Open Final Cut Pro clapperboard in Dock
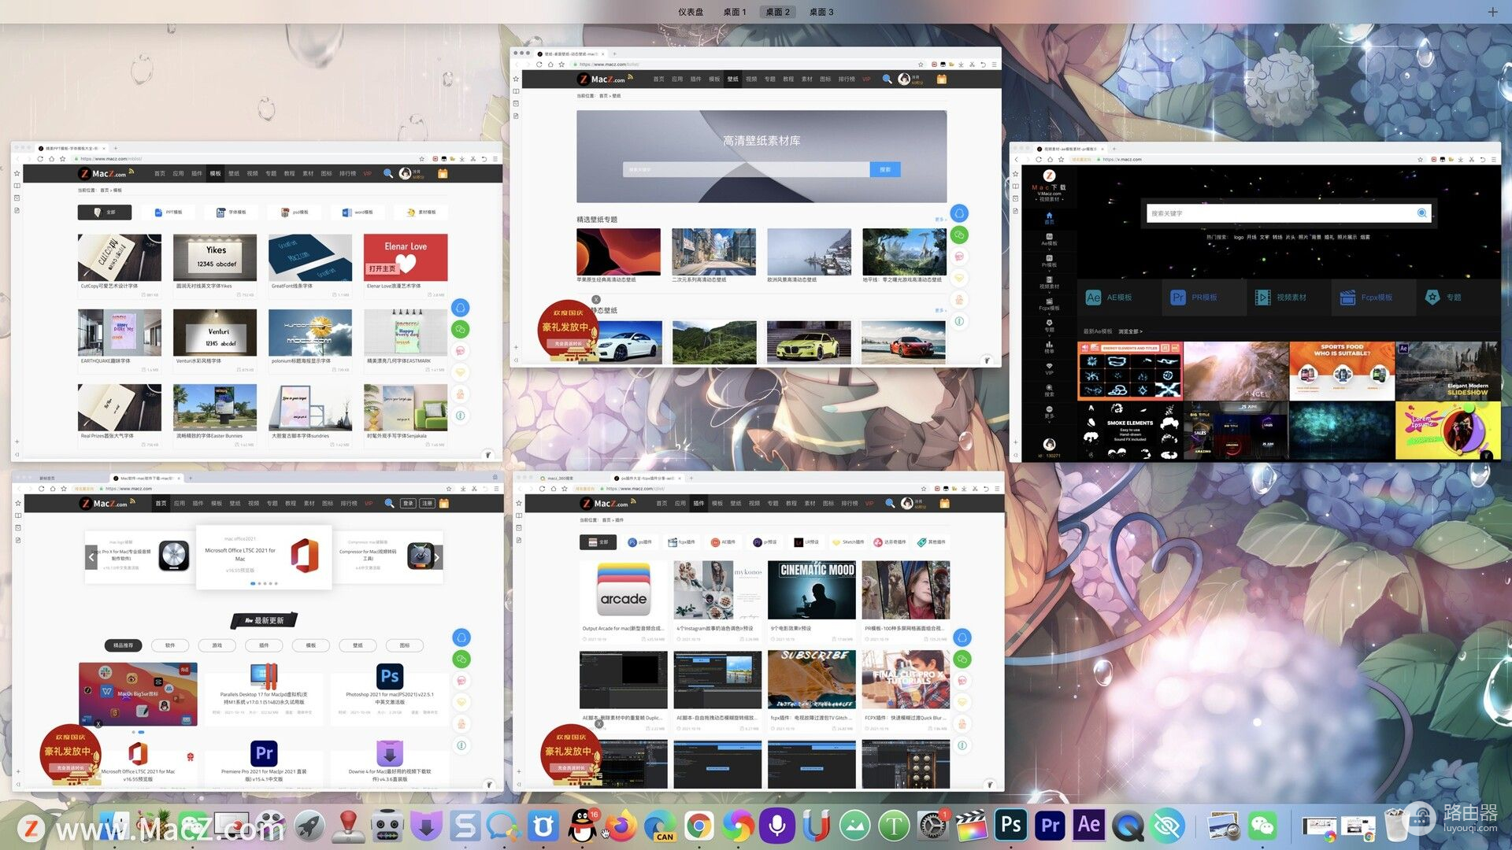The width and height of the screenshot is (1512, 850). click(971, 826)
